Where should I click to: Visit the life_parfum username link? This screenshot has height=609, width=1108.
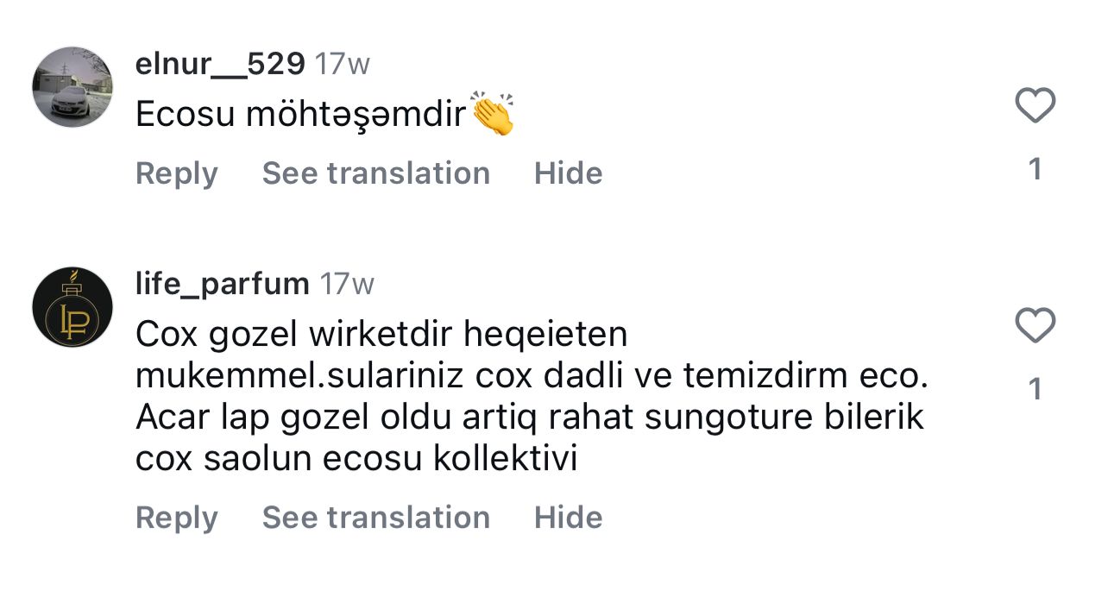222,284
